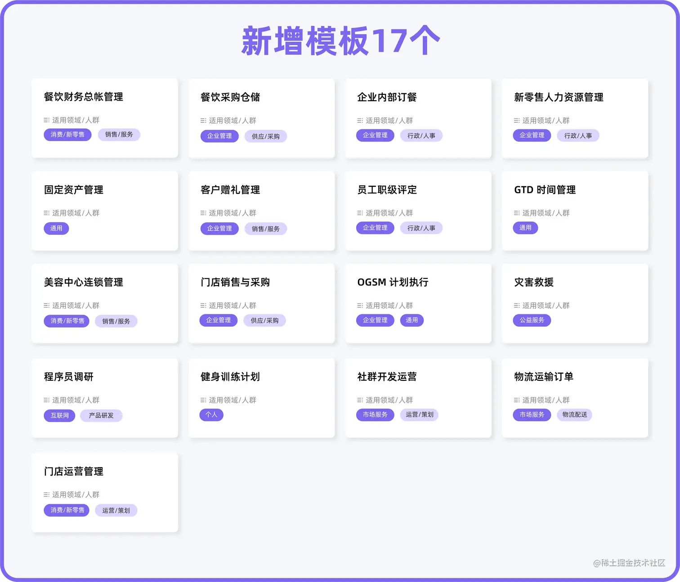Viewport: 680px width, 582px height.
Task: Click the list icon in 程序员调研 card
Action: [46, 400]
